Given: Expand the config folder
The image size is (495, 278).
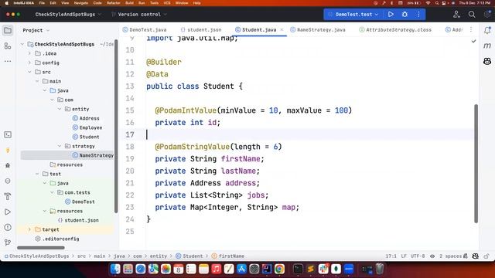Looking at the screenshot, I should [29, 63].
